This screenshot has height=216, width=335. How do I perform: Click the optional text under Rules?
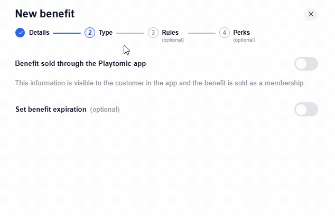pos(173,40)
